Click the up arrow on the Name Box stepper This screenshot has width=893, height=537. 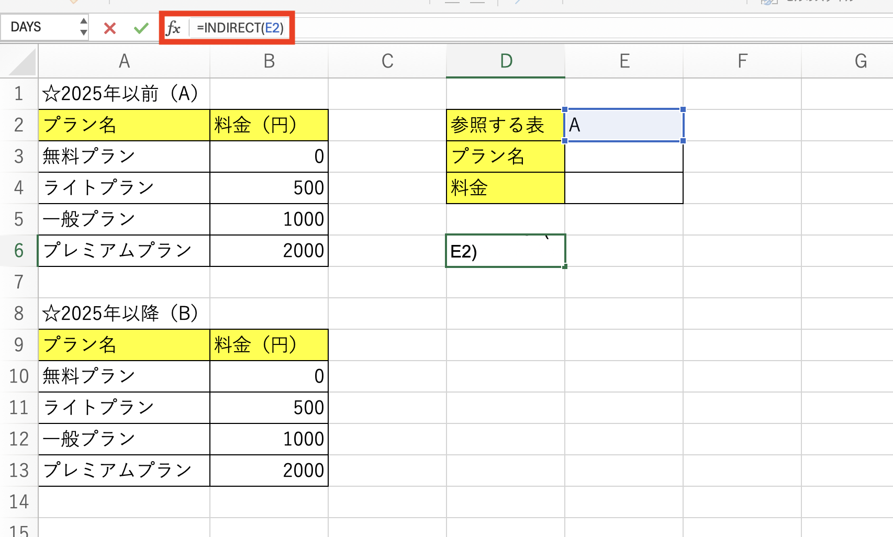(x=84, y=22)
